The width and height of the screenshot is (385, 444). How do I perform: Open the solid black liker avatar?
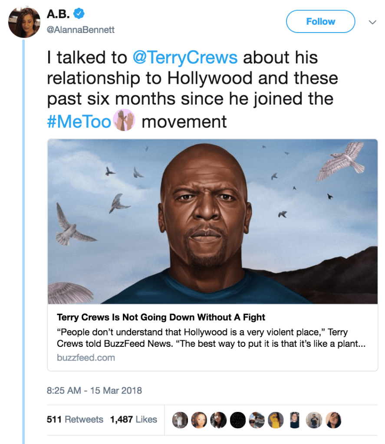tap(237, 420)
